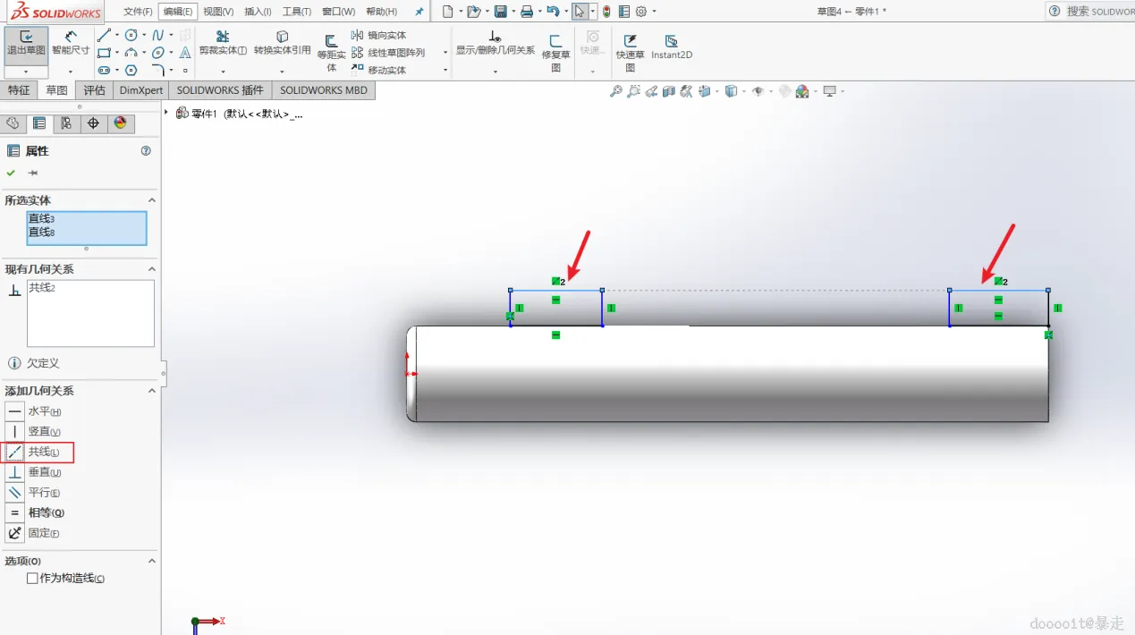The height and width of the screenshot is (635, 1135).
Task: Select the Line sketch tool
Action: coord(105,35)
